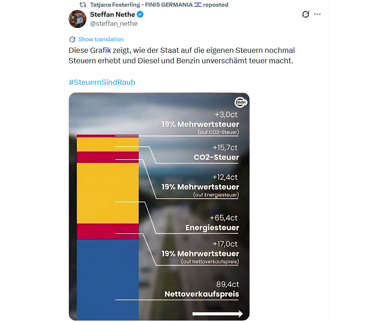Open the Steffan Nethe display name link
Image resolution: width=391 pixels, height=322 pixels.
112,15
